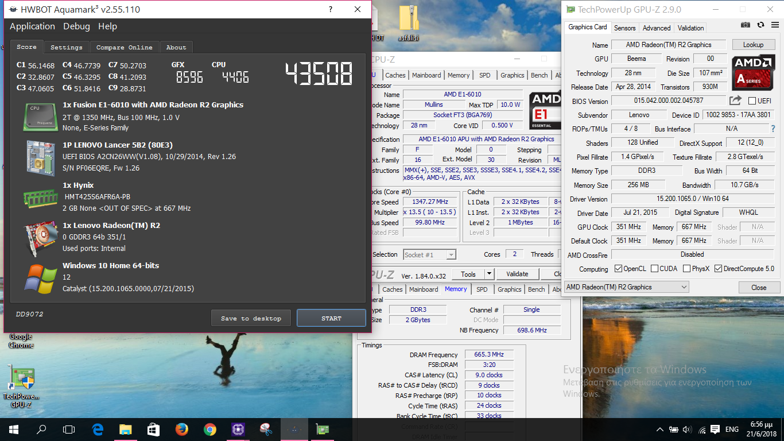Show hidden tray icons chevron
The width and height of the screenshot is (784, 441).
[659, 430]
